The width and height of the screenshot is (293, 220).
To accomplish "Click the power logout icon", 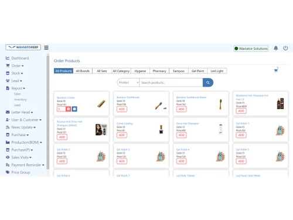I will click(285, 48).
